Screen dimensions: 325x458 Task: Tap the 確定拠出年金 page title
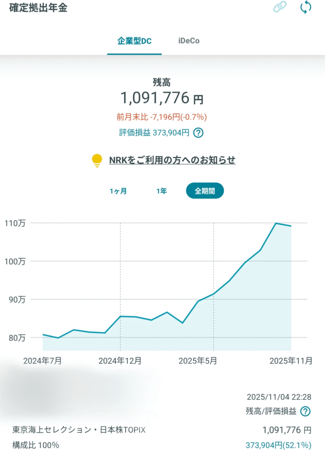[38, 8]
